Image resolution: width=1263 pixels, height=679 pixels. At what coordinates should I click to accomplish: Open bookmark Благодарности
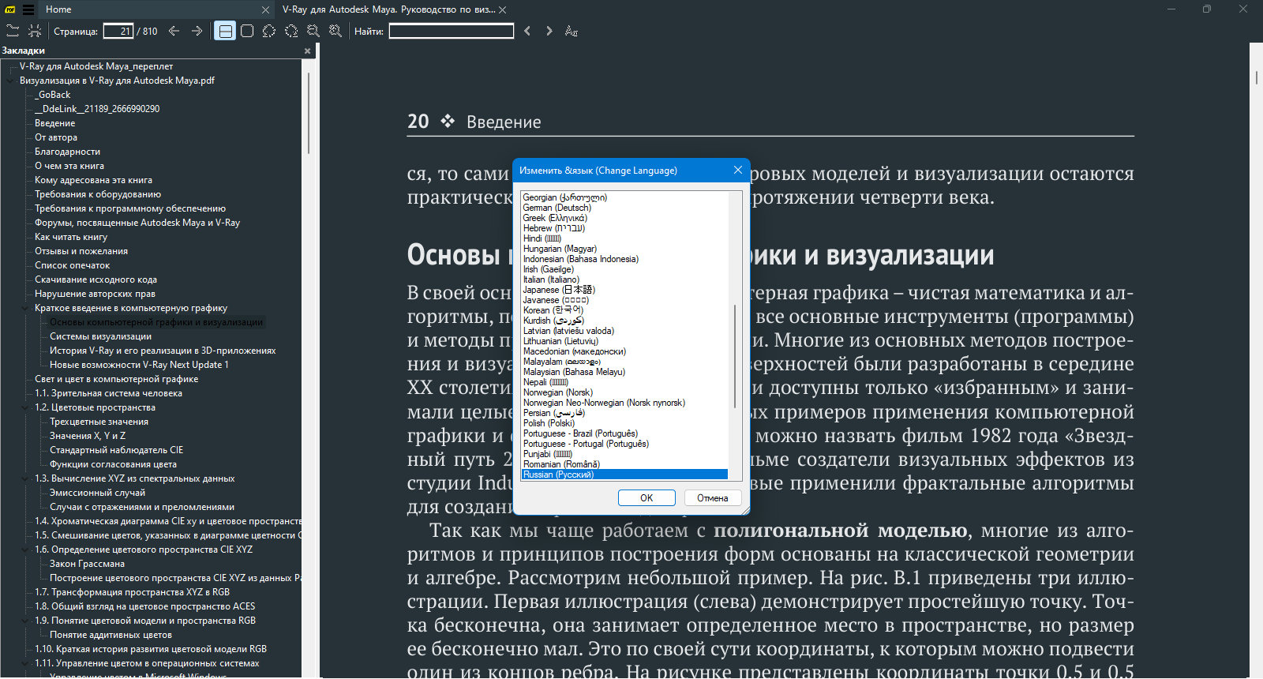coord(67,152)
